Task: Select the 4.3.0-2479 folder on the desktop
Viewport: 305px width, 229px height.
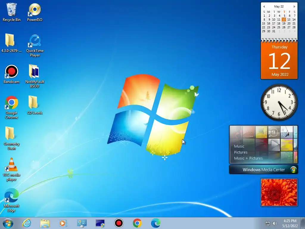Action: click(12, 43)
